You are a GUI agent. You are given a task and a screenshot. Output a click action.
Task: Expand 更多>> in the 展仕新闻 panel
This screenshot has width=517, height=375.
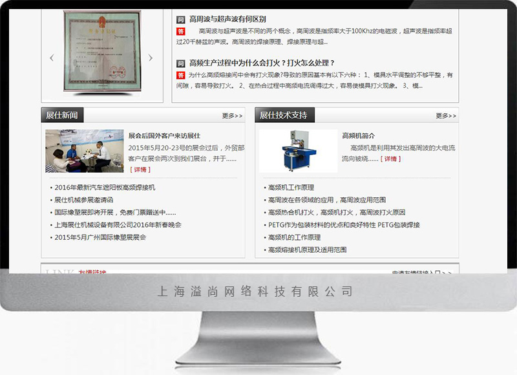coord(232,116)
